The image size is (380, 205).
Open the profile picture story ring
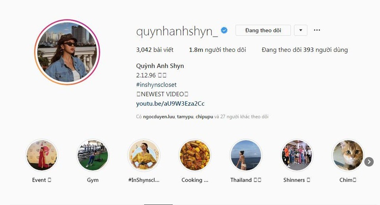coord(67,52)
